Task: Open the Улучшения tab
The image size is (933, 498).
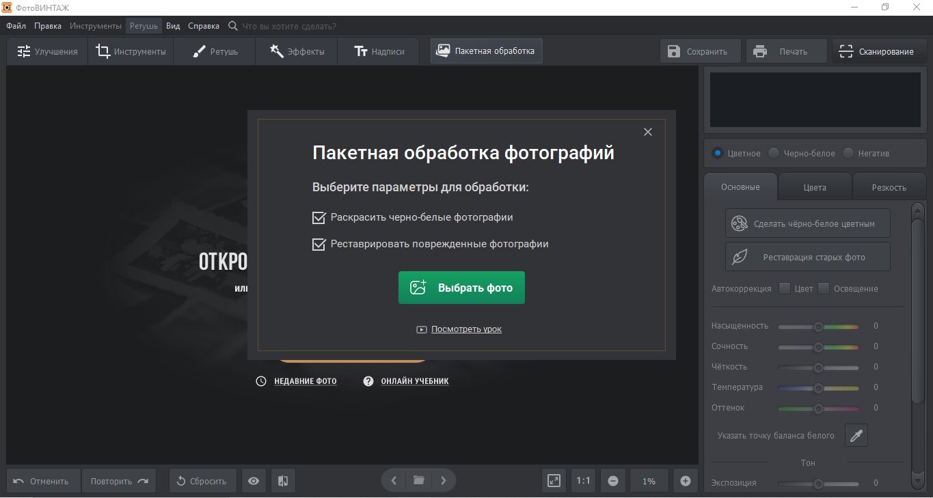Action: 47,51
